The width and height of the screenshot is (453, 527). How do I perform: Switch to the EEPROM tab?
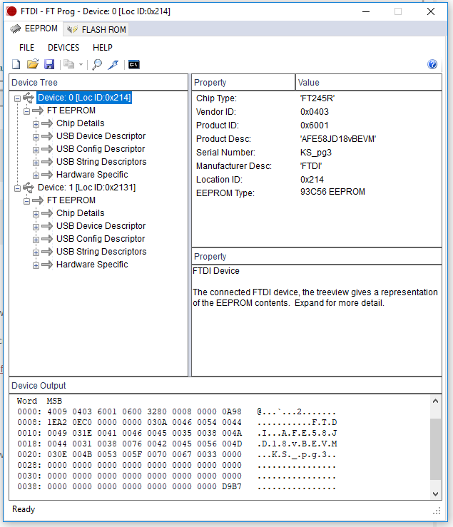[34, 29]
